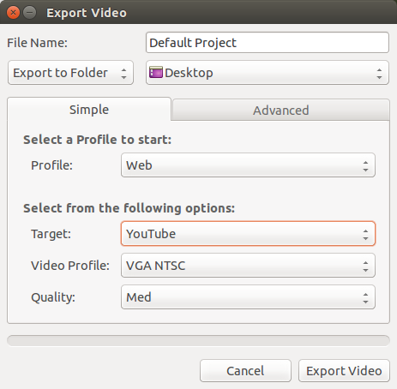
Task: Open the Video Profile dropdown VGA NTSC
Action: [x=248, y=266]
